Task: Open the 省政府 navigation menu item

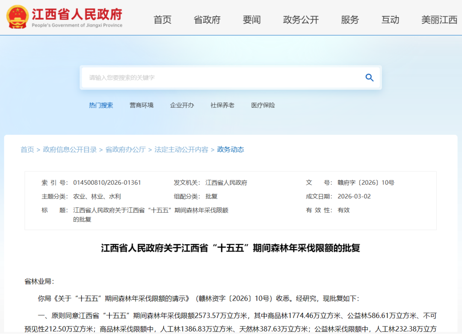Action: tap(207, 20)
